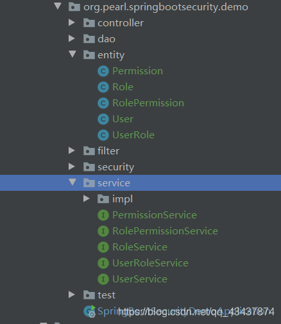Screen dimensions: 281x324
Task: Expand the dao package arrow
Action: 72,38
